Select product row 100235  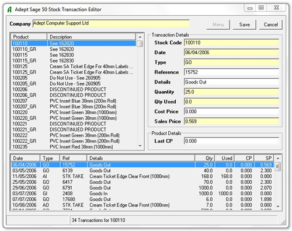point(74,146)
